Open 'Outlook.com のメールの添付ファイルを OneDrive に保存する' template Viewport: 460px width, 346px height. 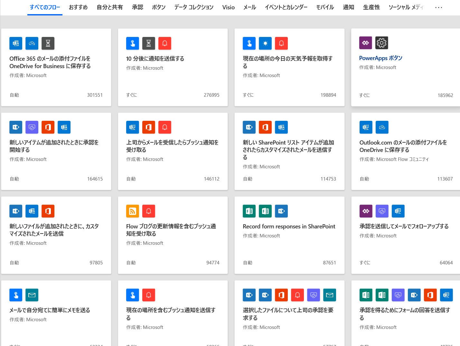coord(403,146)
